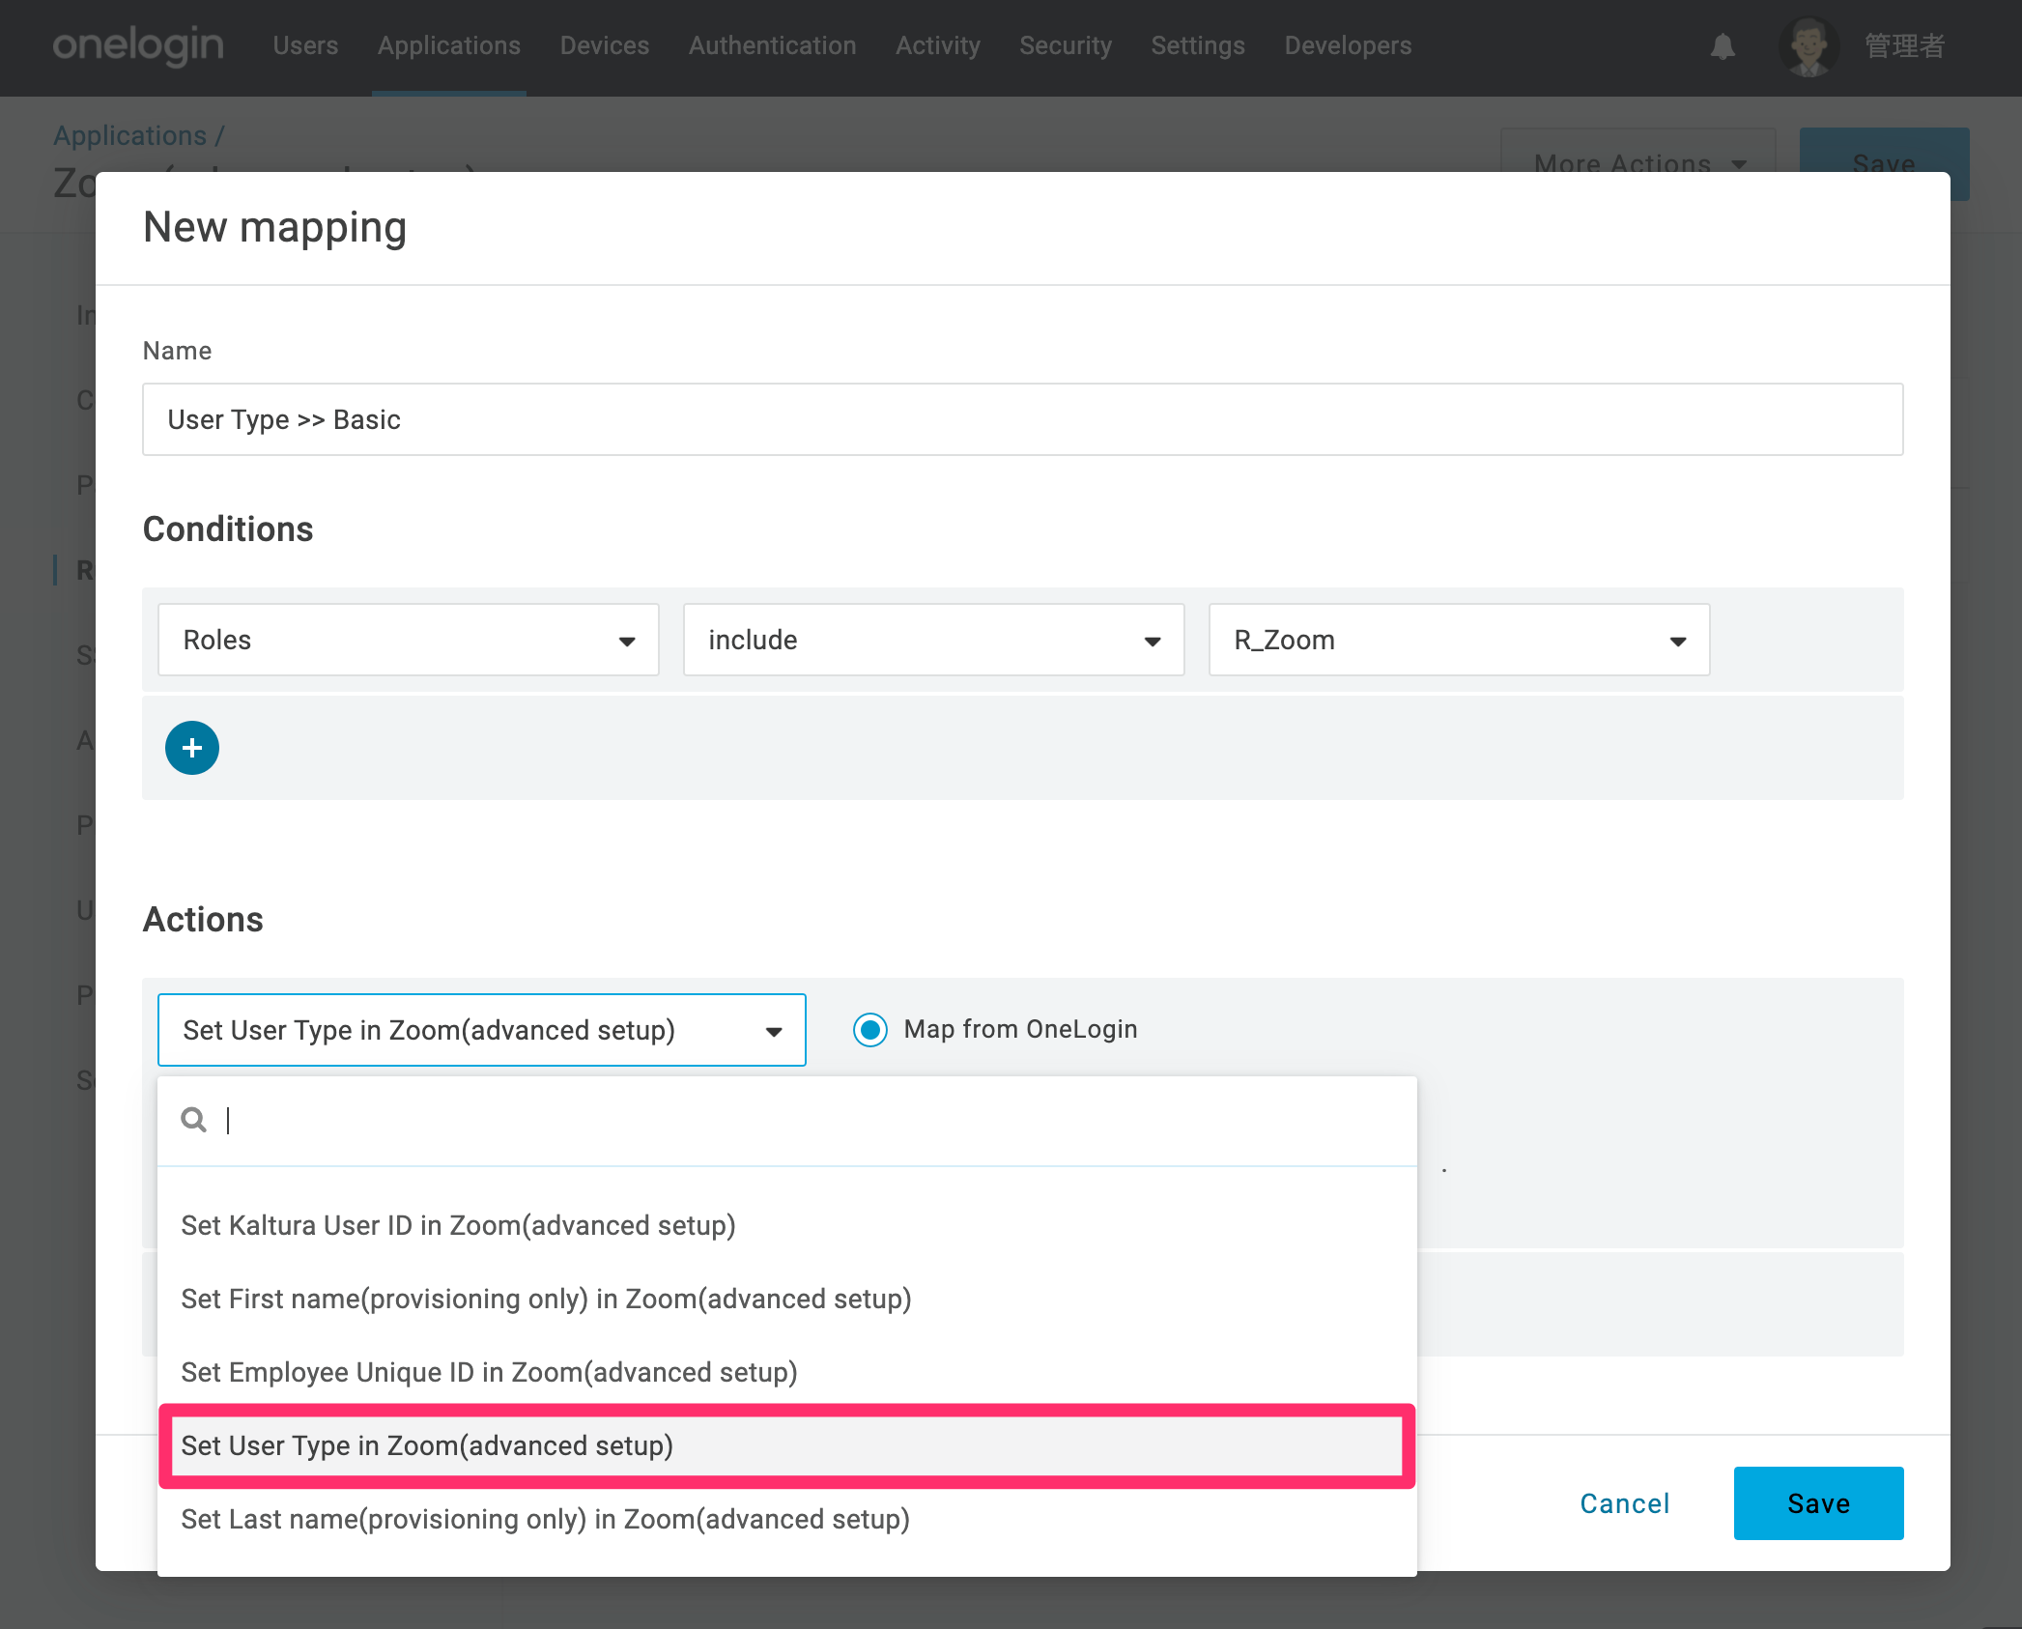Open the Security menu
The height and width of the screenshot is (1629, 2022).
coord(1066,45)
